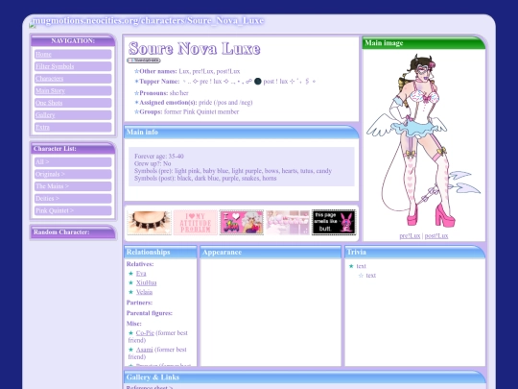
Task: Expand Originals > character list
Action: 73,174
